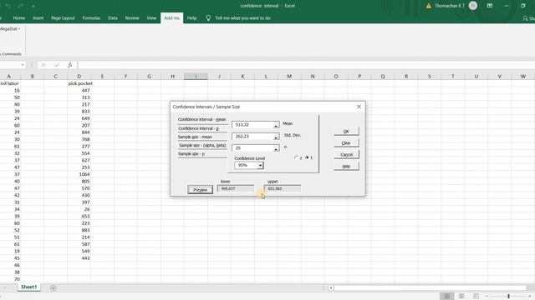Open the Data ribbon tab
The image size is (535, 300).
pos(113,18)
